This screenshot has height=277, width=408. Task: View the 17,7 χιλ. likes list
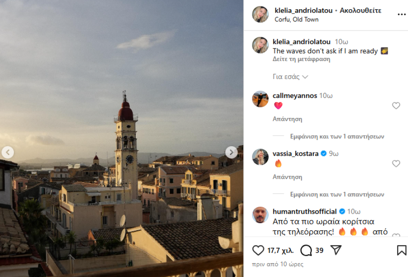tap(280, 251)
